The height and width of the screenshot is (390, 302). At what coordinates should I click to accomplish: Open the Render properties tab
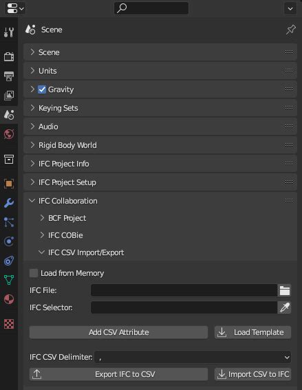click(x=9, y=56)
